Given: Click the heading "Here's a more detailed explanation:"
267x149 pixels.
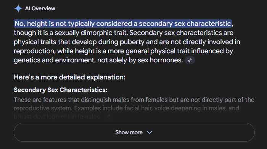Looking at the screenshot, I should pos(69,77).
